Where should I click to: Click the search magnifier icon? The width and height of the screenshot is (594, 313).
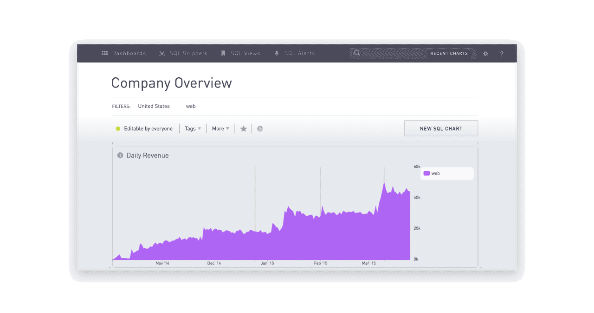[357, 53]
